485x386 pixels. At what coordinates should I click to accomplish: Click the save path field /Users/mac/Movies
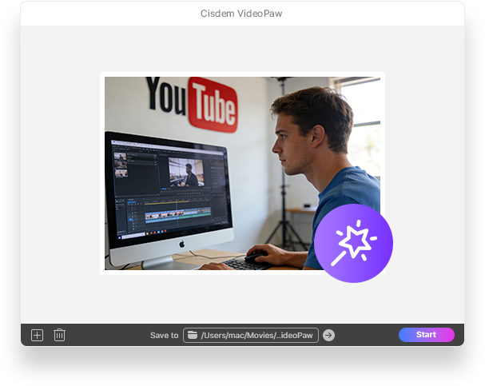pyautogui.click(x=251, y=336)
